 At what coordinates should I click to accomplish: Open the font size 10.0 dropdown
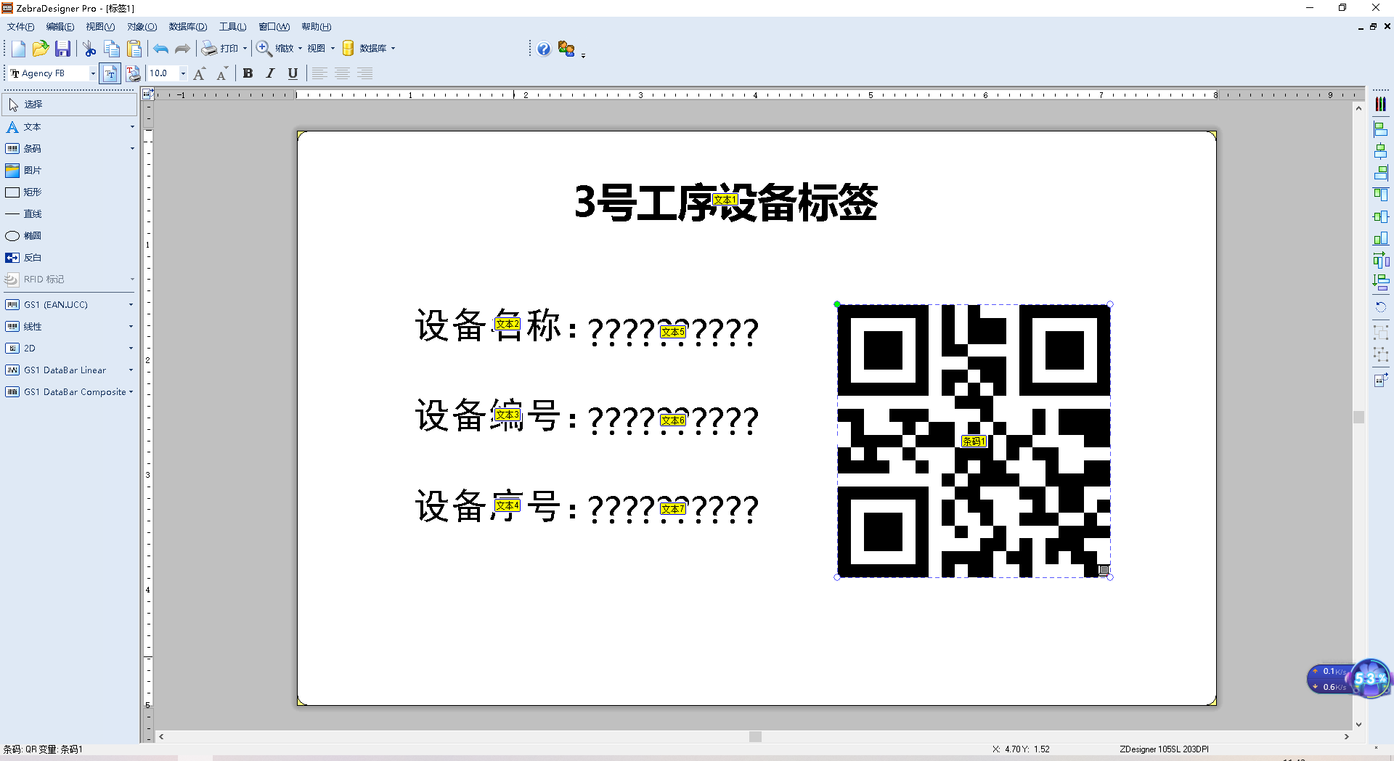(x=183, y=73)
